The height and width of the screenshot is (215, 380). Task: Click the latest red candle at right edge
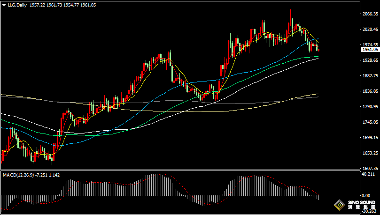click(318, 50)
